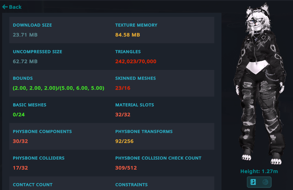Select the PhysBone Transforms 92/256 value

click(x=124, y=141)
